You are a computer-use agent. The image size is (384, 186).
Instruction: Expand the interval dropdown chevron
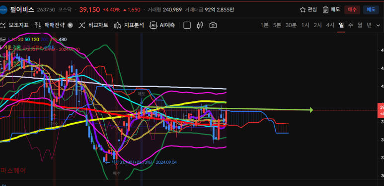click(378, 25)
